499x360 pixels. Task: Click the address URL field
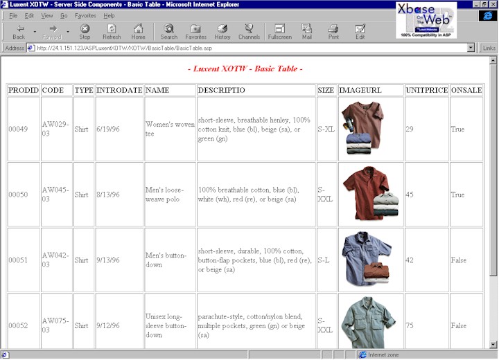point(252,48)
